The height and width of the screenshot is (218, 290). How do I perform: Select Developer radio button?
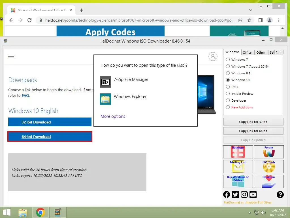tap(228, 100)
